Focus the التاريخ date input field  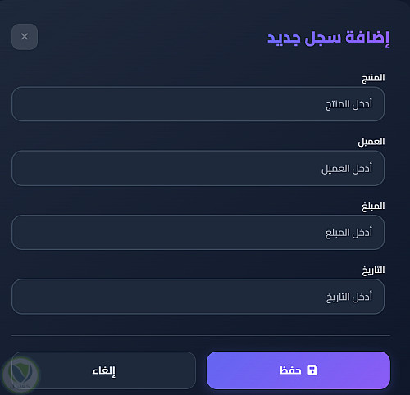pos(198,297)
